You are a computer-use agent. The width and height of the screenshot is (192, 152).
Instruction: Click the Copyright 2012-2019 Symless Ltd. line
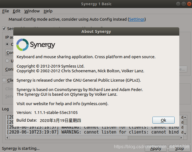tap(50, 66)
